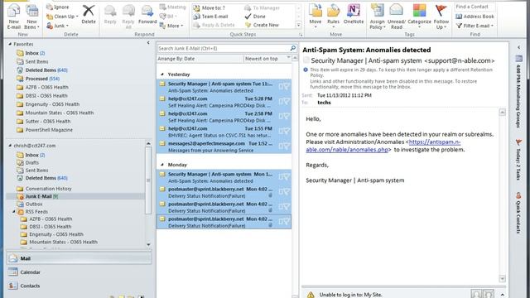530x298 pixels.
Task: Flag the Monday Security Manager message
Action: 287,176
